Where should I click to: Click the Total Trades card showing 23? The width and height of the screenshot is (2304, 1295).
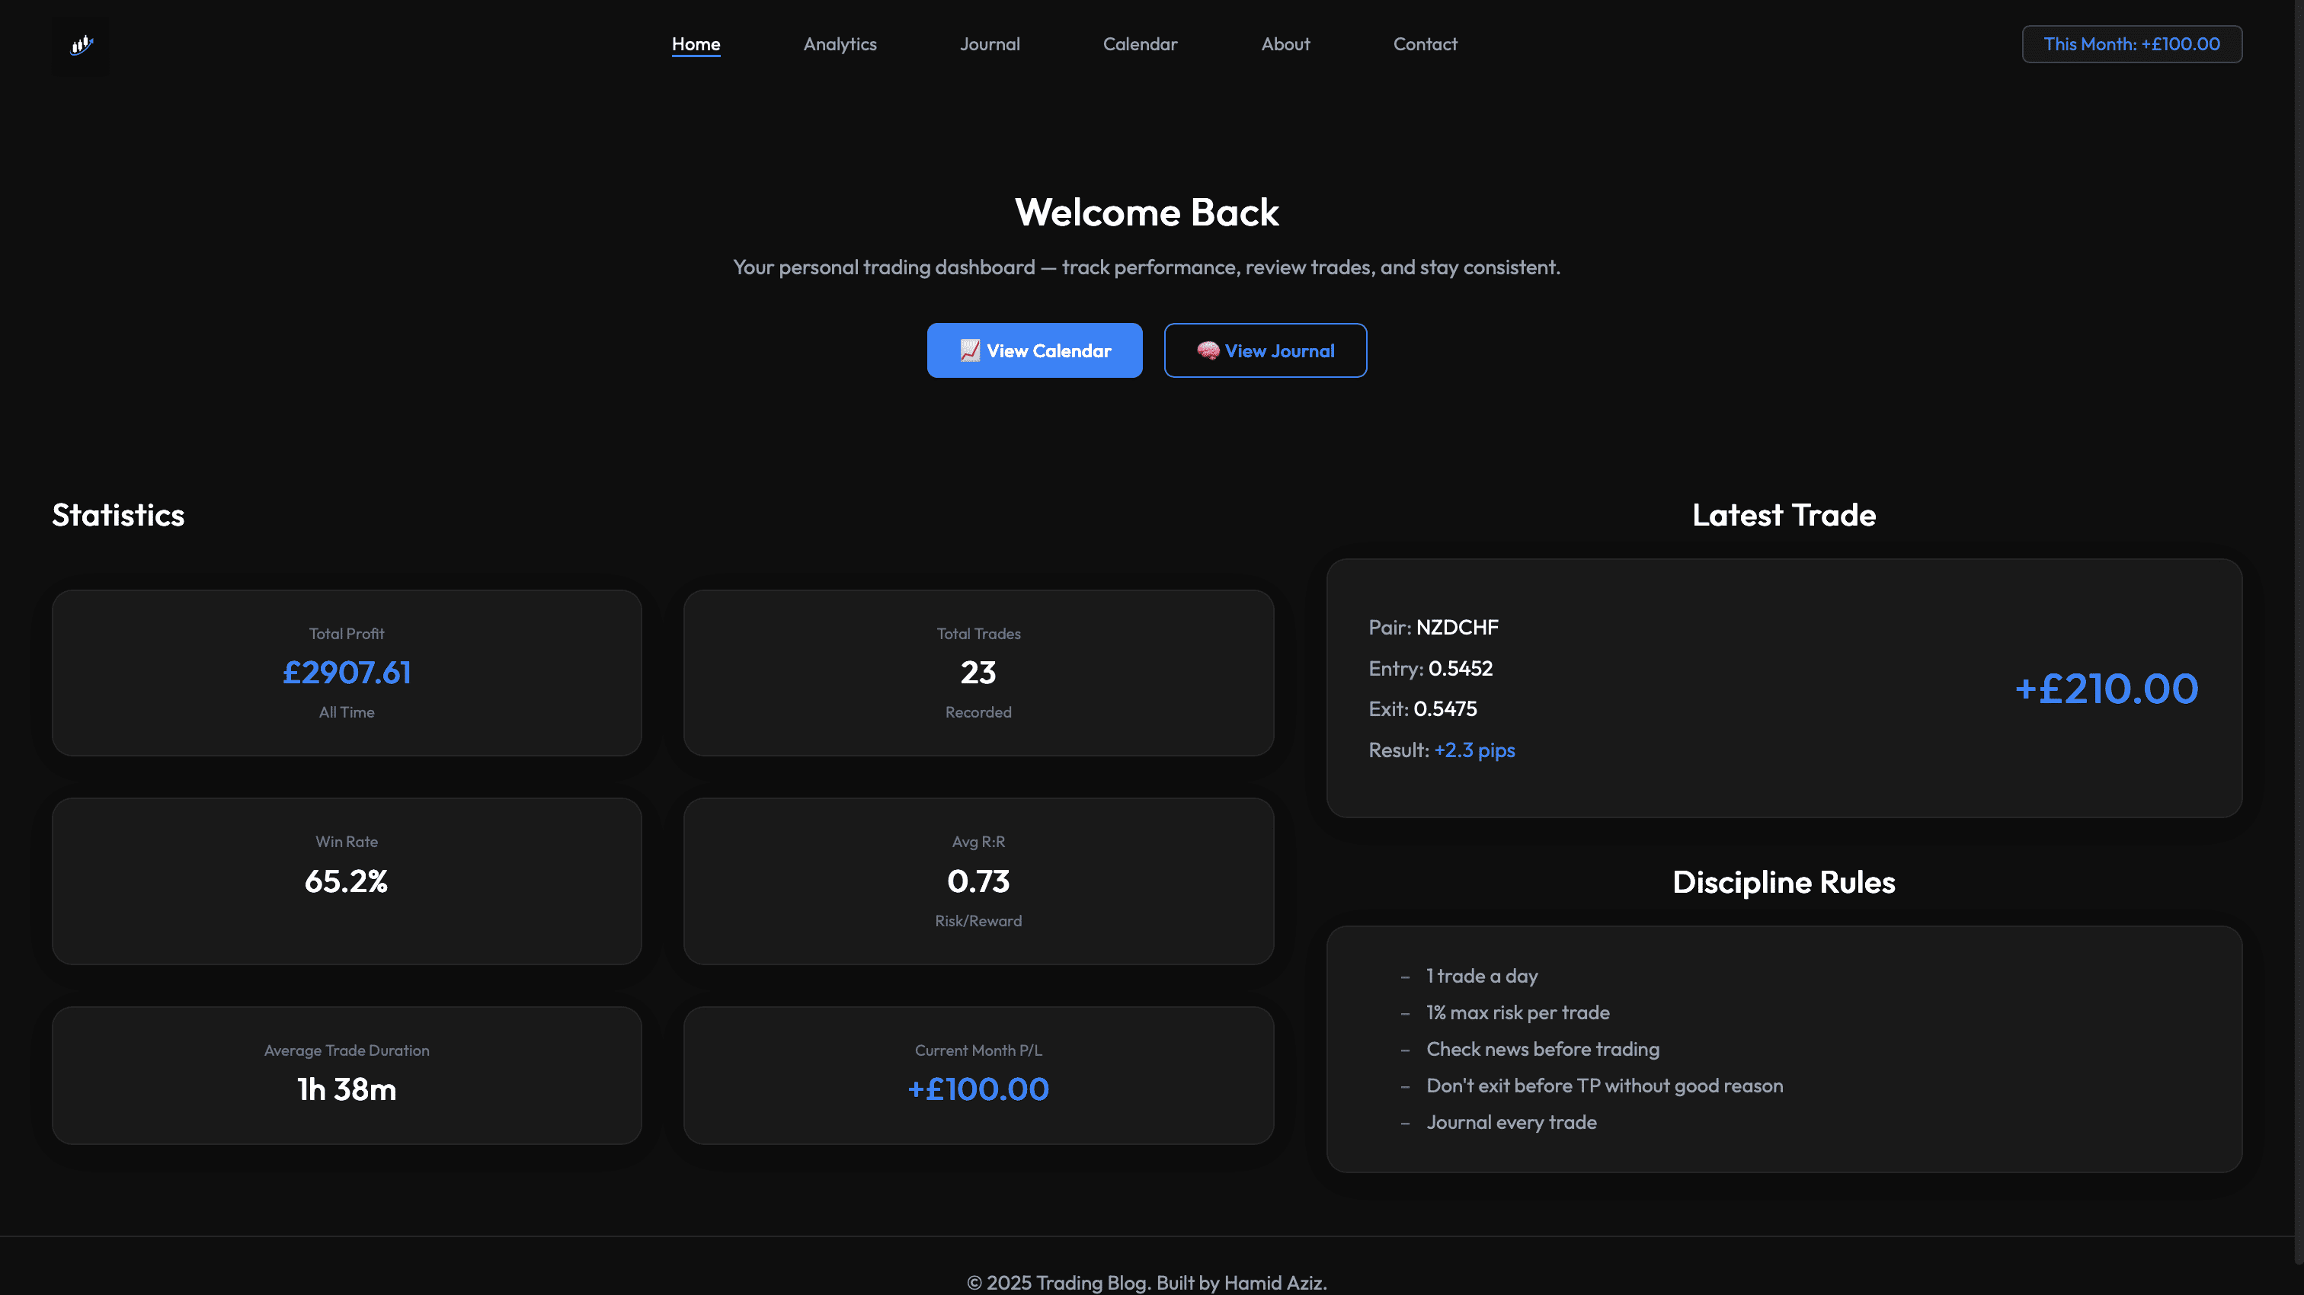(978, 673)
